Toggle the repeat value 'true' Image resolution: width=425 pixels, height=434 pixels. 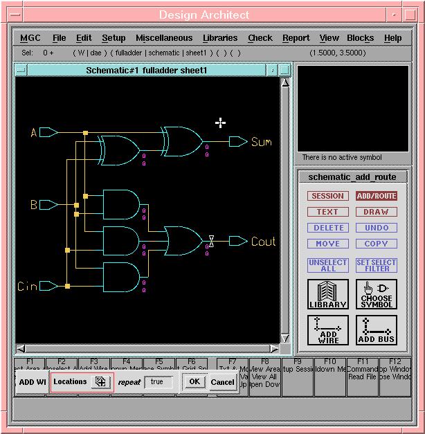click(x=158, y=381)
